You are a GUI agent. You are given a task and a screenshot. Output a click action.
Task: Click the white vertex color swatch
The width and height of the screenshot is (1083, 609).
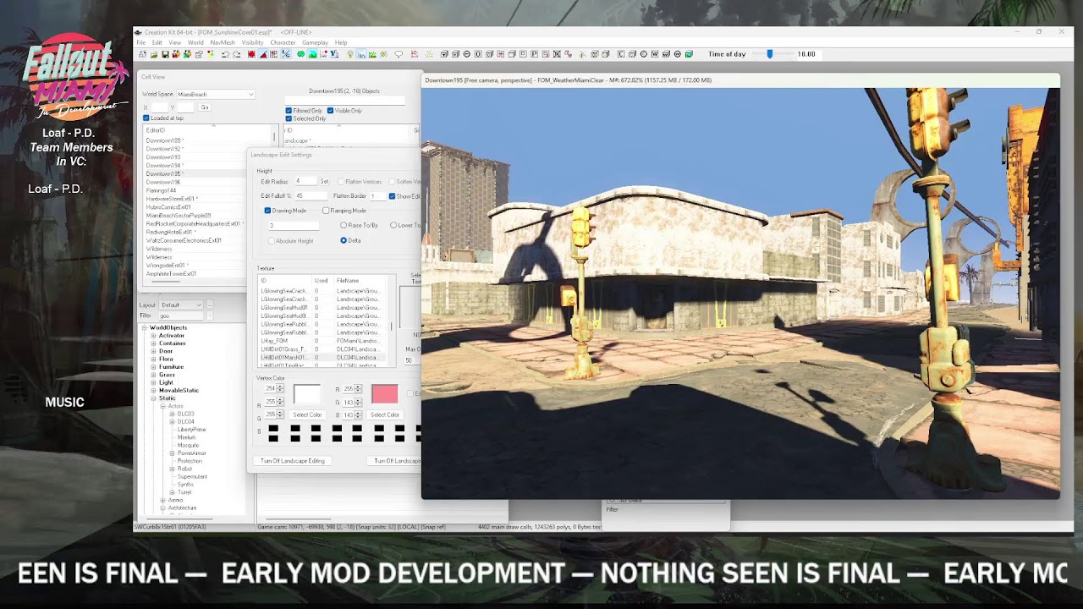(x=307, y=394)
